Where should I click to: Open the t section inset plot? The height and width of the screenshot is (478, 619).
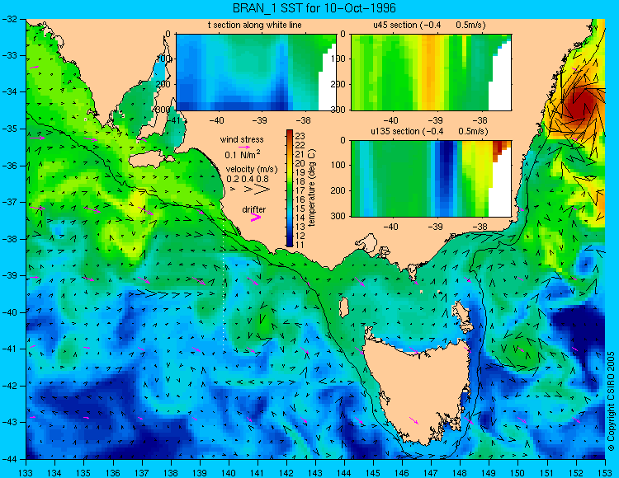coord(256,73)
